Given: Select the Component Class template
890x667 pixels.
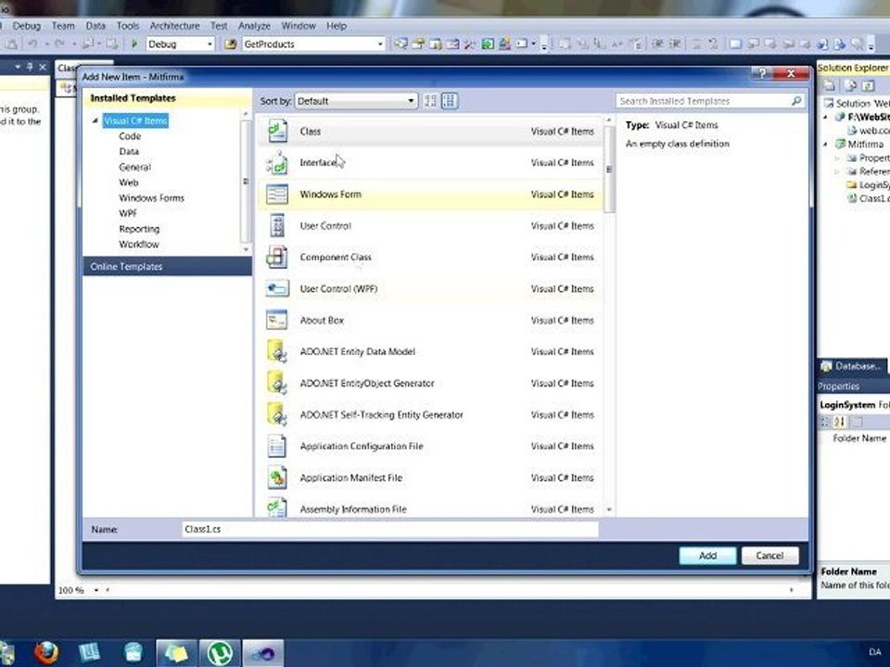Looking at the screenshot, I should click(x=430, y=257).
